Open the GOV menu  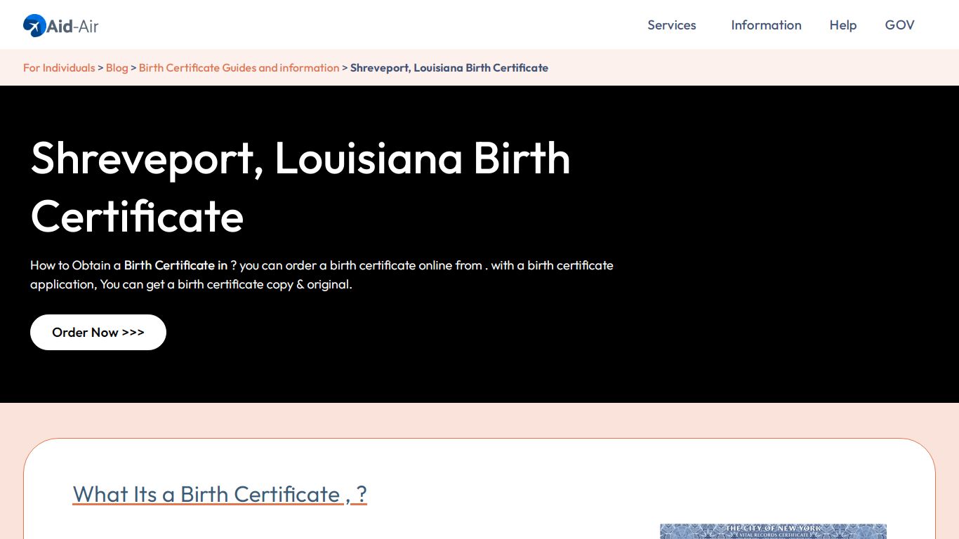[x=899, y=25]
